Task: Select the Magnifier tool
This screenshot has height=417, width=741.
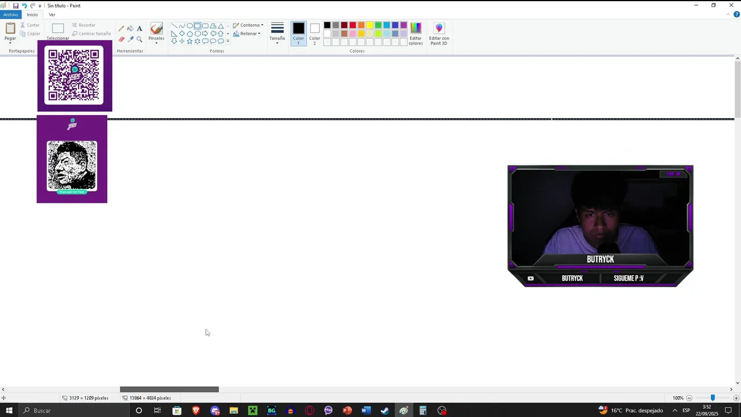Action: coord(140,39)
